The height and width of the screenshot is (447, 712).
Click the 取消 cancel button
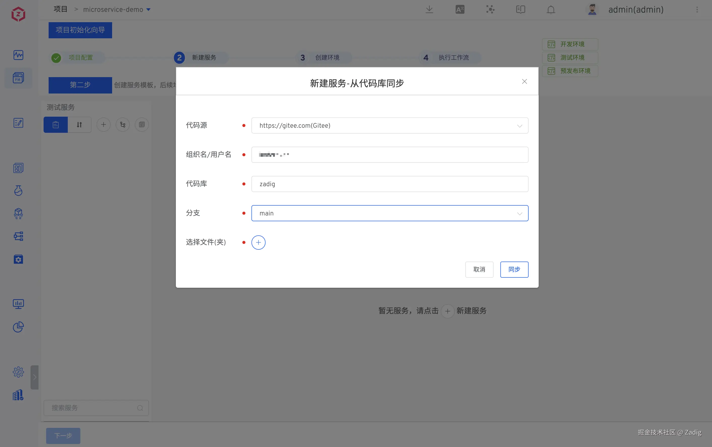pyautogui.click(x=479, y=269)
